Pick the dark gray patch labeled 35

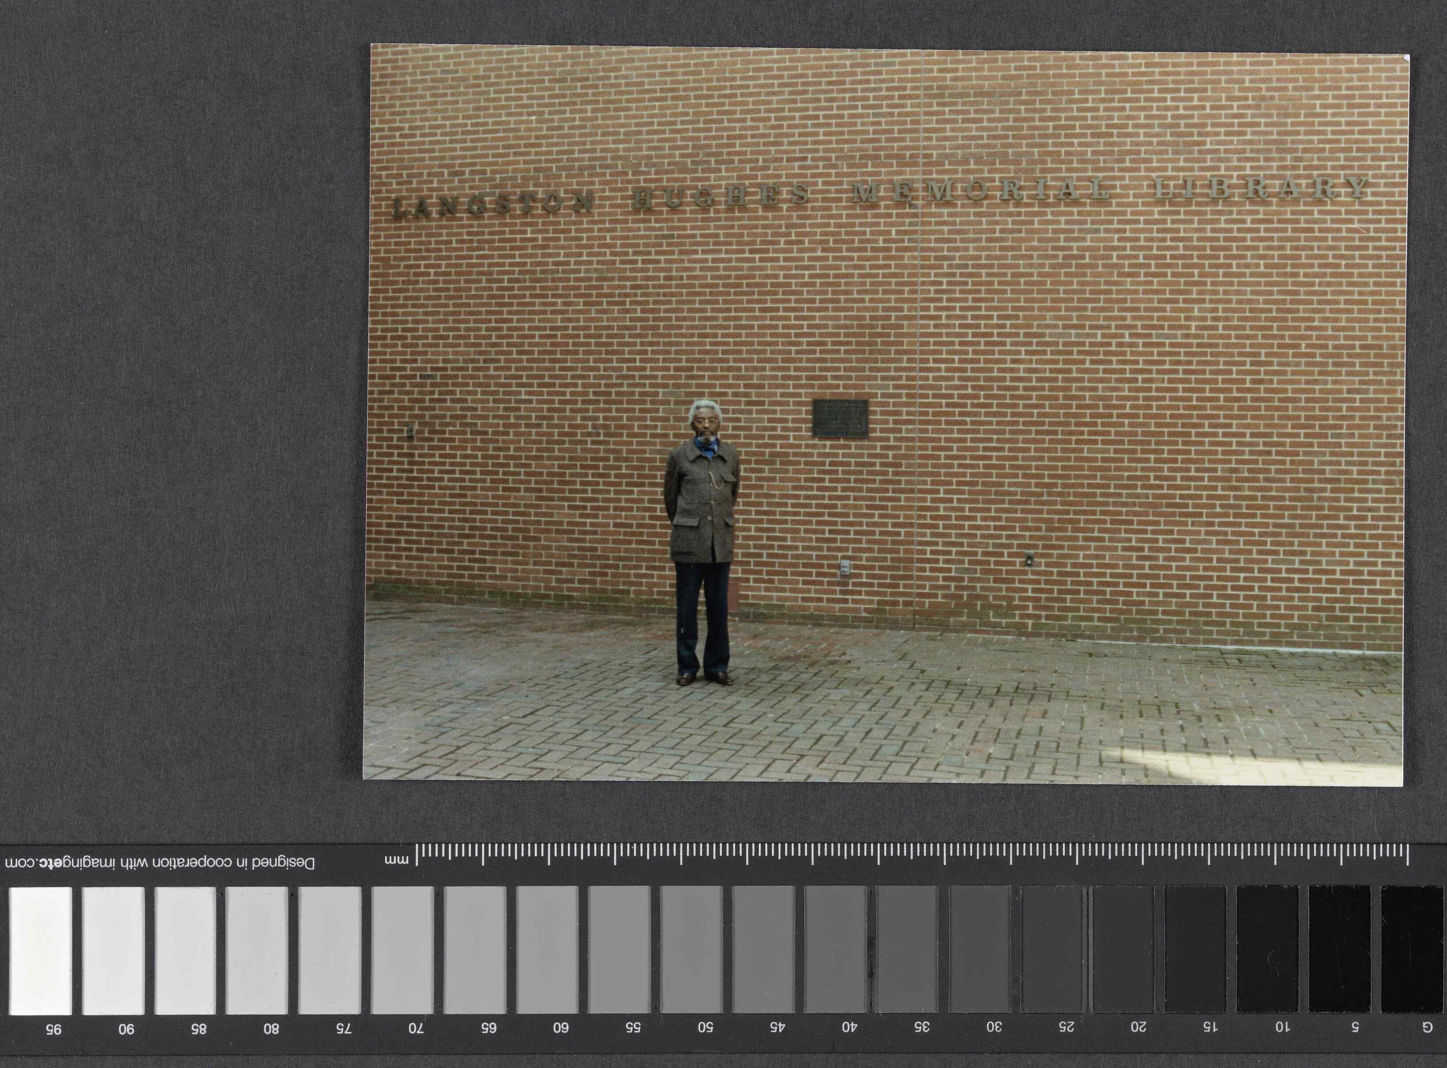[907, 949]
